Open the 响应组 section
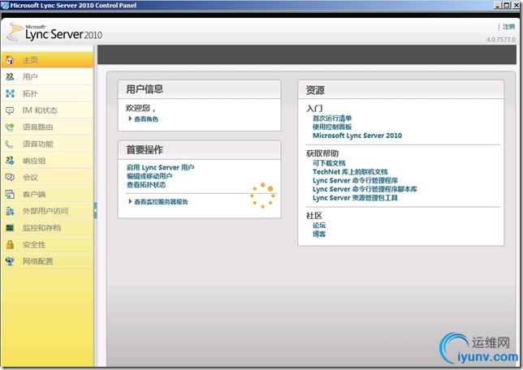 [x=47, y=161]
